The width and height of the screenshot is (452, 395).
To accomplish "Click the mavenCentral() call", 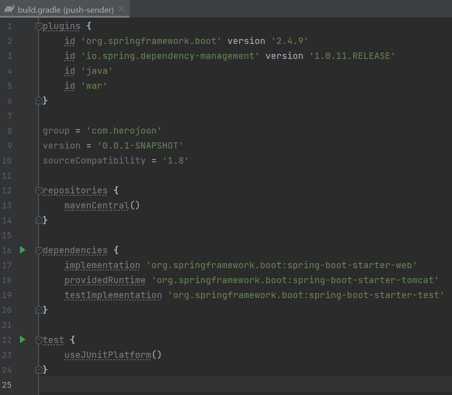I will click(102, 206).
